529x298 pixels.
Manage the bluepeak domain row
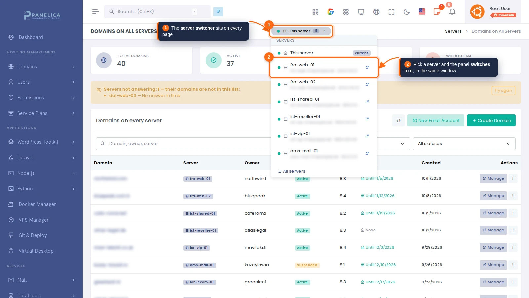click(493, 196)
